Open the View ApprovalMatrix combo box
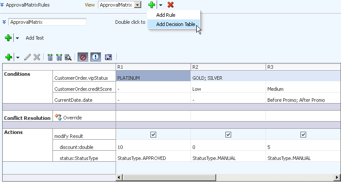Screen dimensions: 341x182 [120, 5]
